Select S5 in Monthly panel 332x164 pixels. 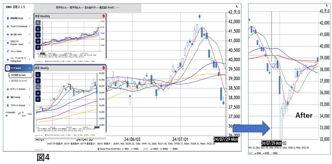pos(38,47)
